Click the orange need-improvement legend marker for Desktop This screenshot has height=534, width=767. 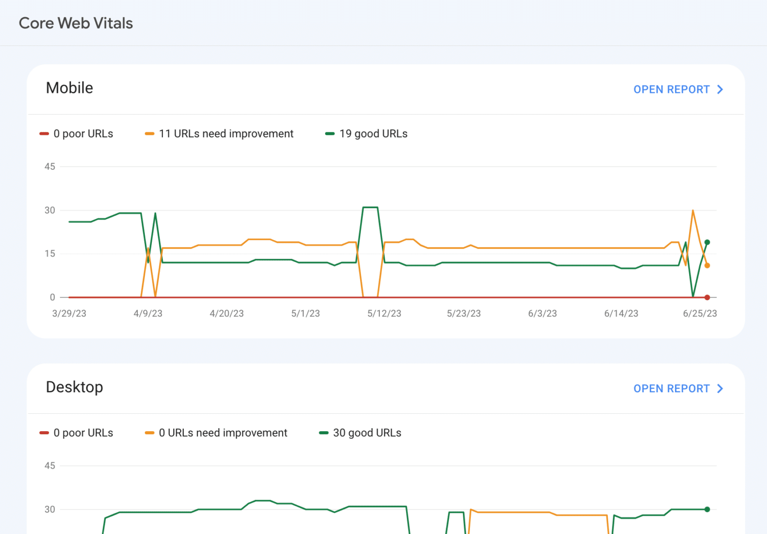pyautogui.click(x=149, y=433)
